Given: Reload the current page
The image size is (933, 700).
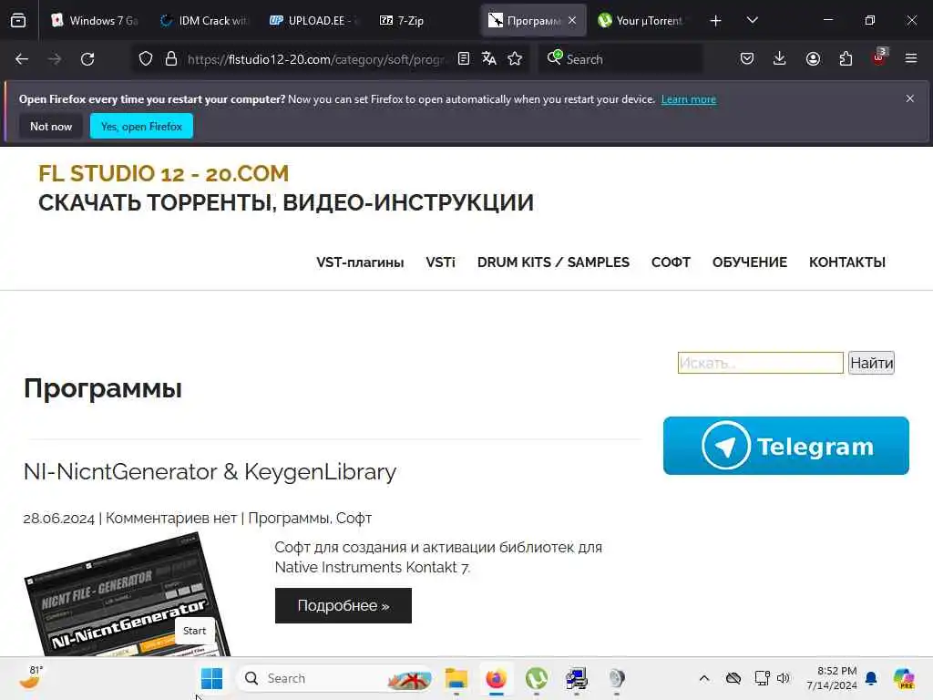Looking at the screenshot, I should pos(87,59).
